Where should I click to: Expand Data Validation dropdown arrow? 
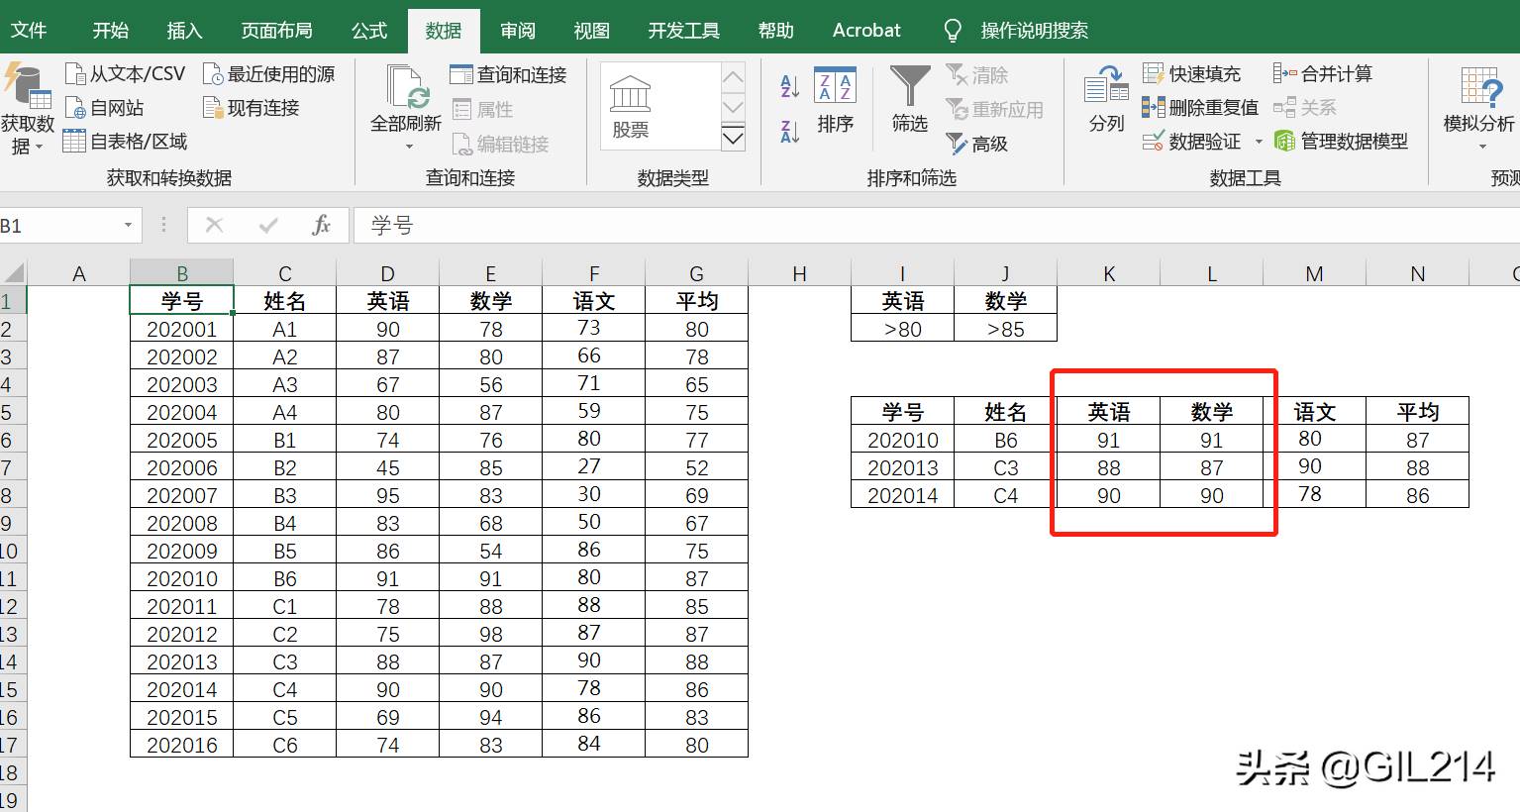coord(1259,142)
